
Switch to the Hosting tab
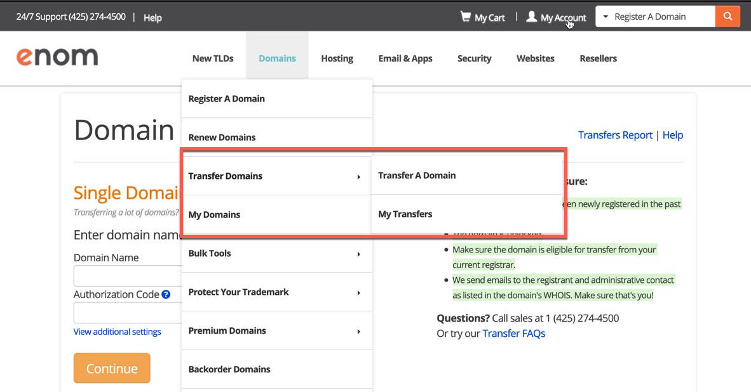[337, 58]
